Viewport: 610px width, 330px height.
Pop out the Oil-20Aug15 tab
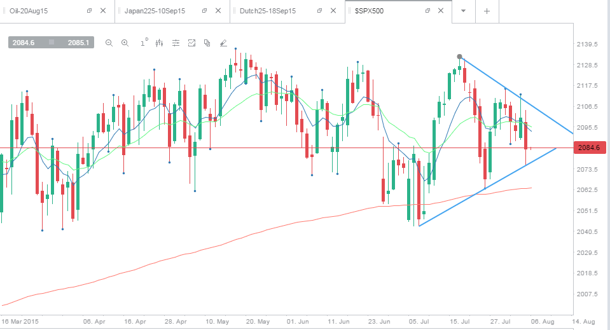coord(89,11)
